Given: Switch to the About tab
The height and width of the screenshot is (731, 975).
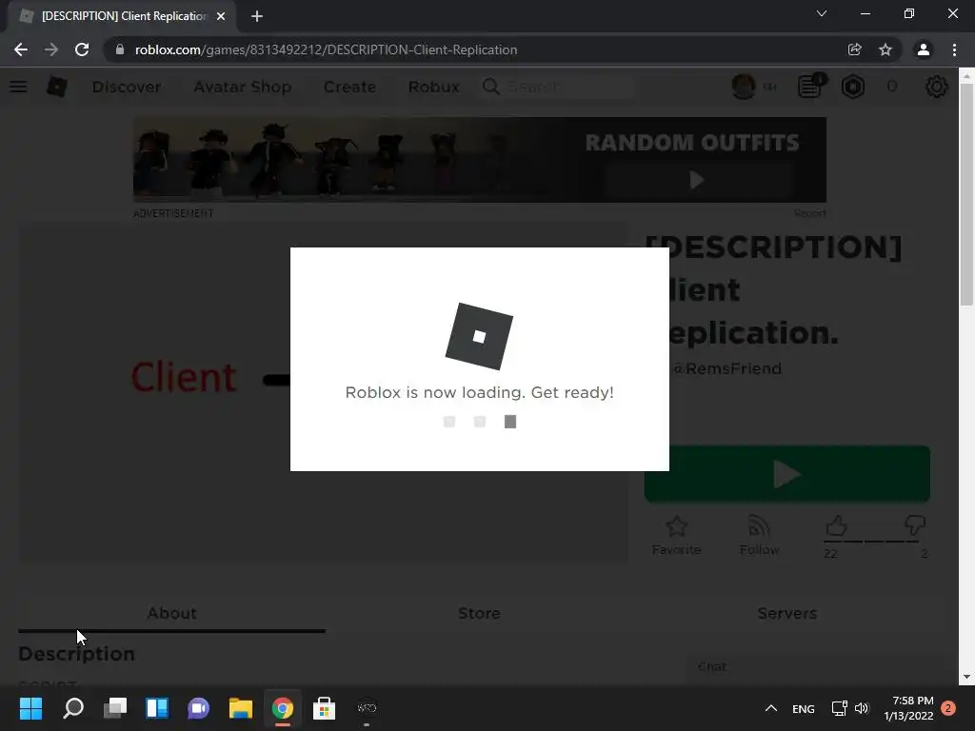Looking at the screenshot, I should coord(171,614).
